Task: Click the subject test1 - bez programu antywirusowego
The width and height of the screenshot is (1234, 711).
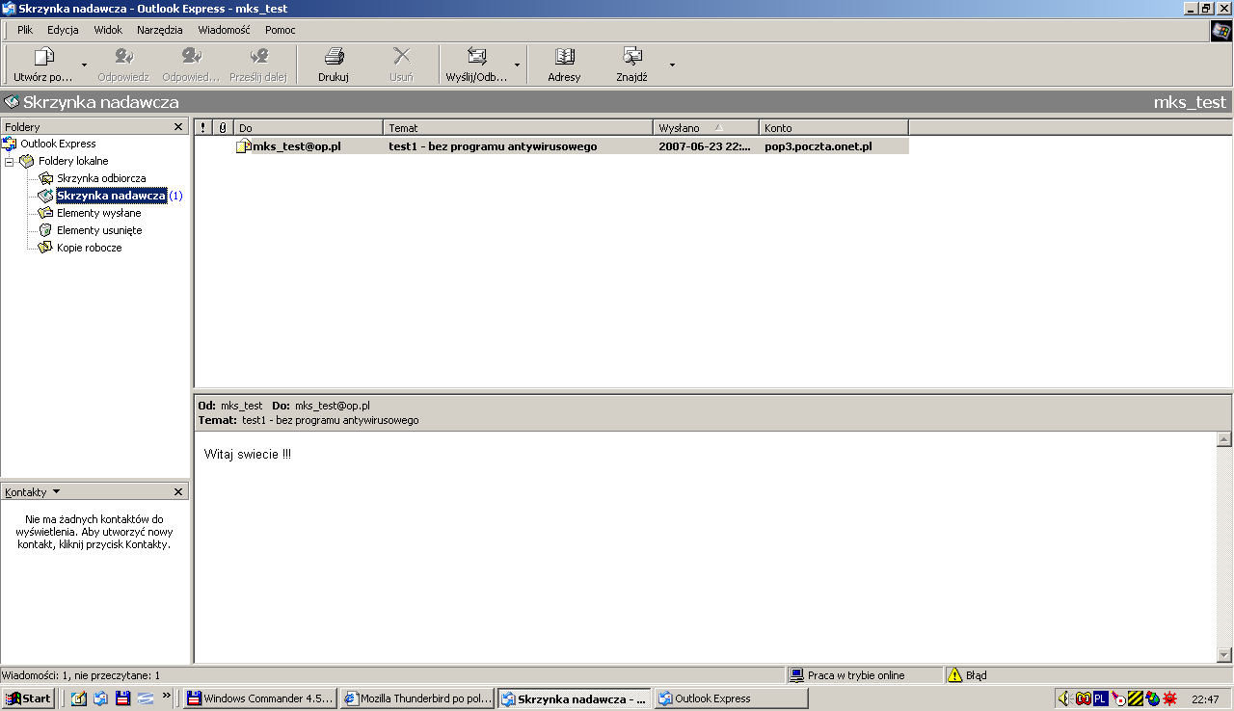Action: click(x=493, y=146)
